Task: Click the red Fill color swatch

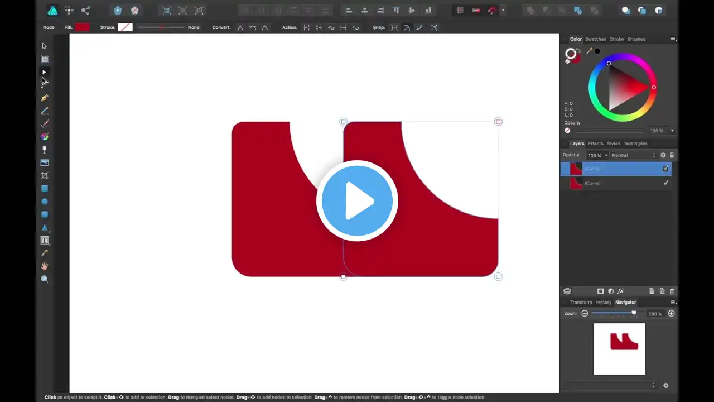Action: point(82,27)
